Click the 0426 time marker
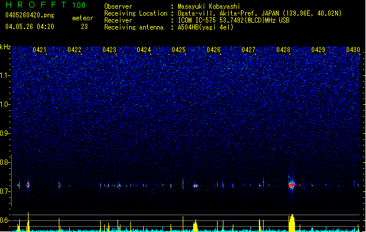The height and width of the screenshot is (232, 366). point(214,50)
